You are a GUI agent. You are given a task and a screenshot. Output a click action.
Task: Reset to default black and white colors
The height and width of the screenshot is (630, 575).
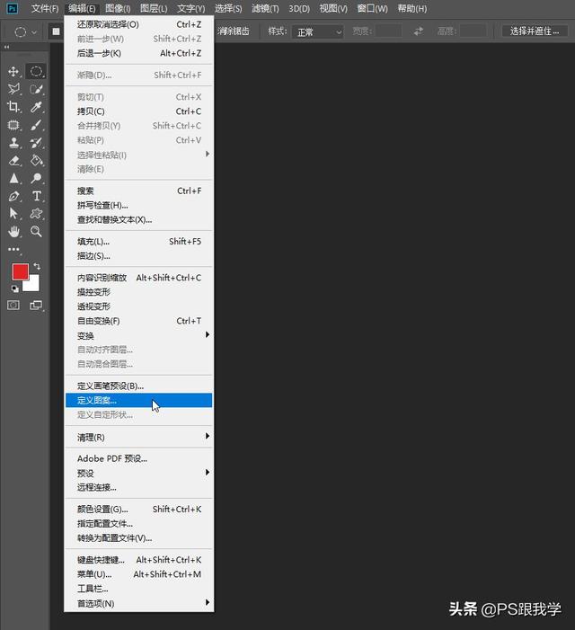coord(15,288)
